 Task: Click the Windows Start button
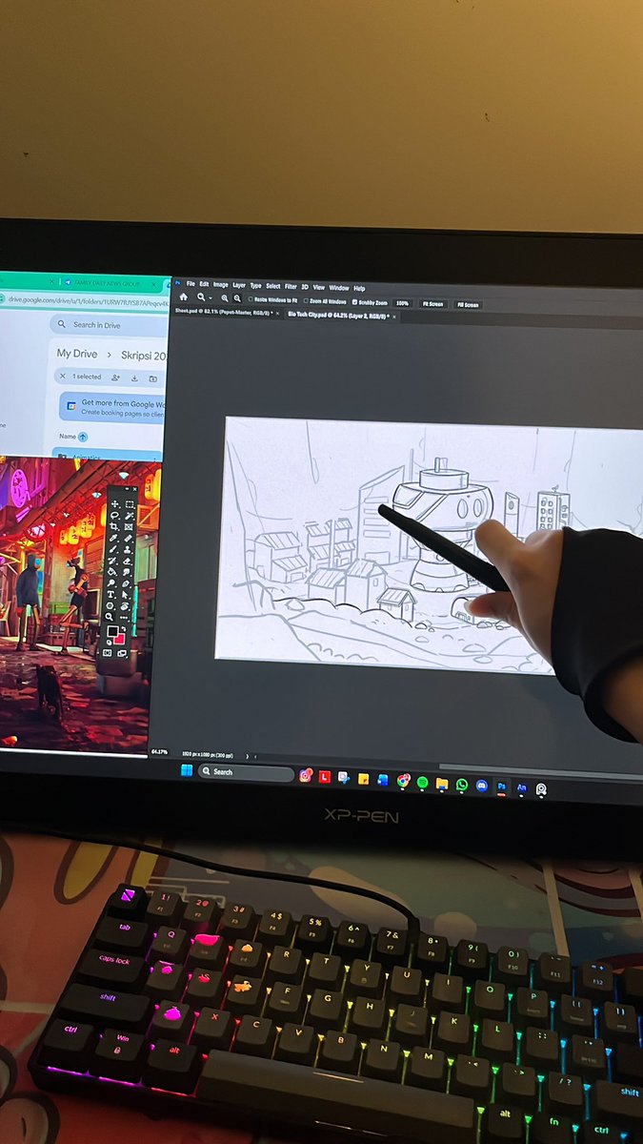click(187, 771)
